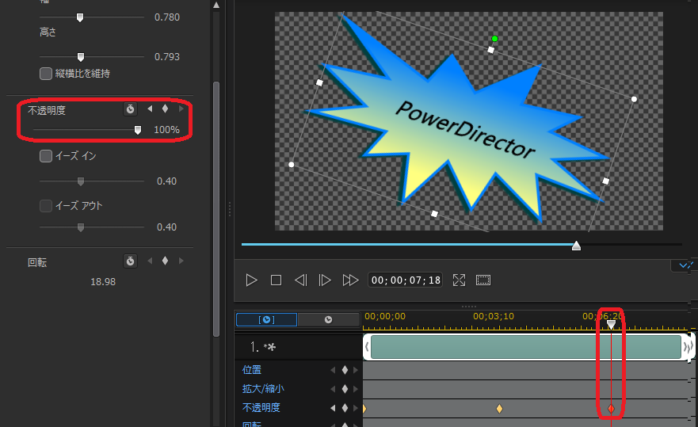Click the 高さ slider handle at 0.793
The width and height of the screenshot is (698, 427).
(81, 57)
